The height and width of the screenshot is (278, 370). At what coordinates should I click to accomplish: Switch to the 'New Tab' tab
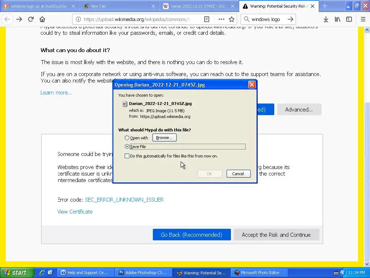[119, 6]
